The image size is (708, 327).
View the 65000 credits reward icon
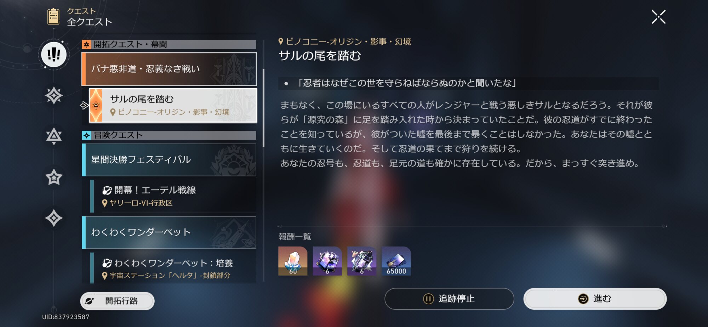coord(396,261)
